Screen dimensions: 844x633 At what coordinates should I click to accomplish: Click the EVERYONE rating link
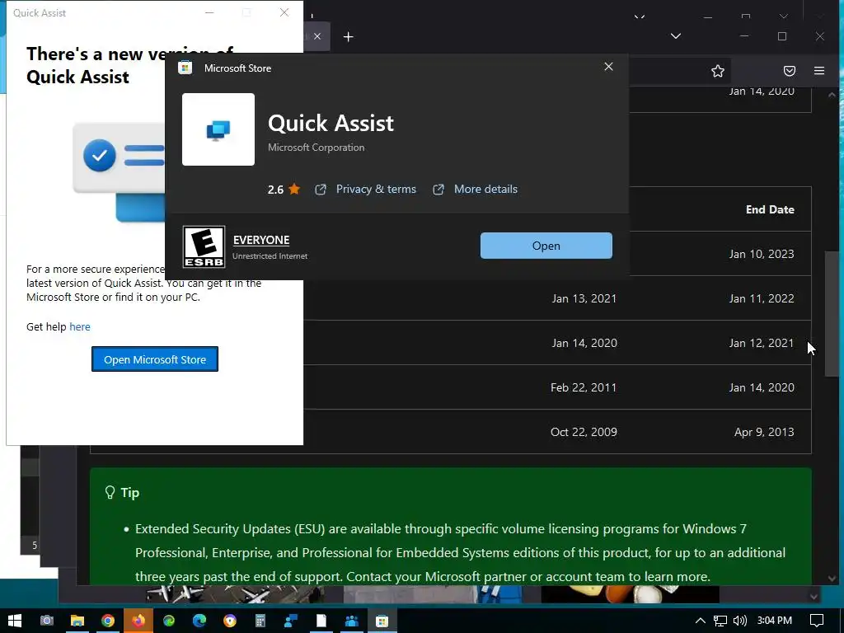(x=261, y=240)
